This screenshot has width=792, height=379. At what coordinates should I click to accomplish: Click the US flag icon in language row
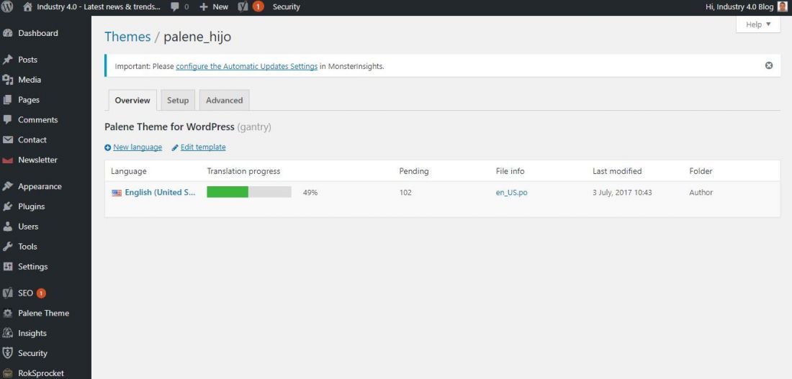(x=117, y=193)
